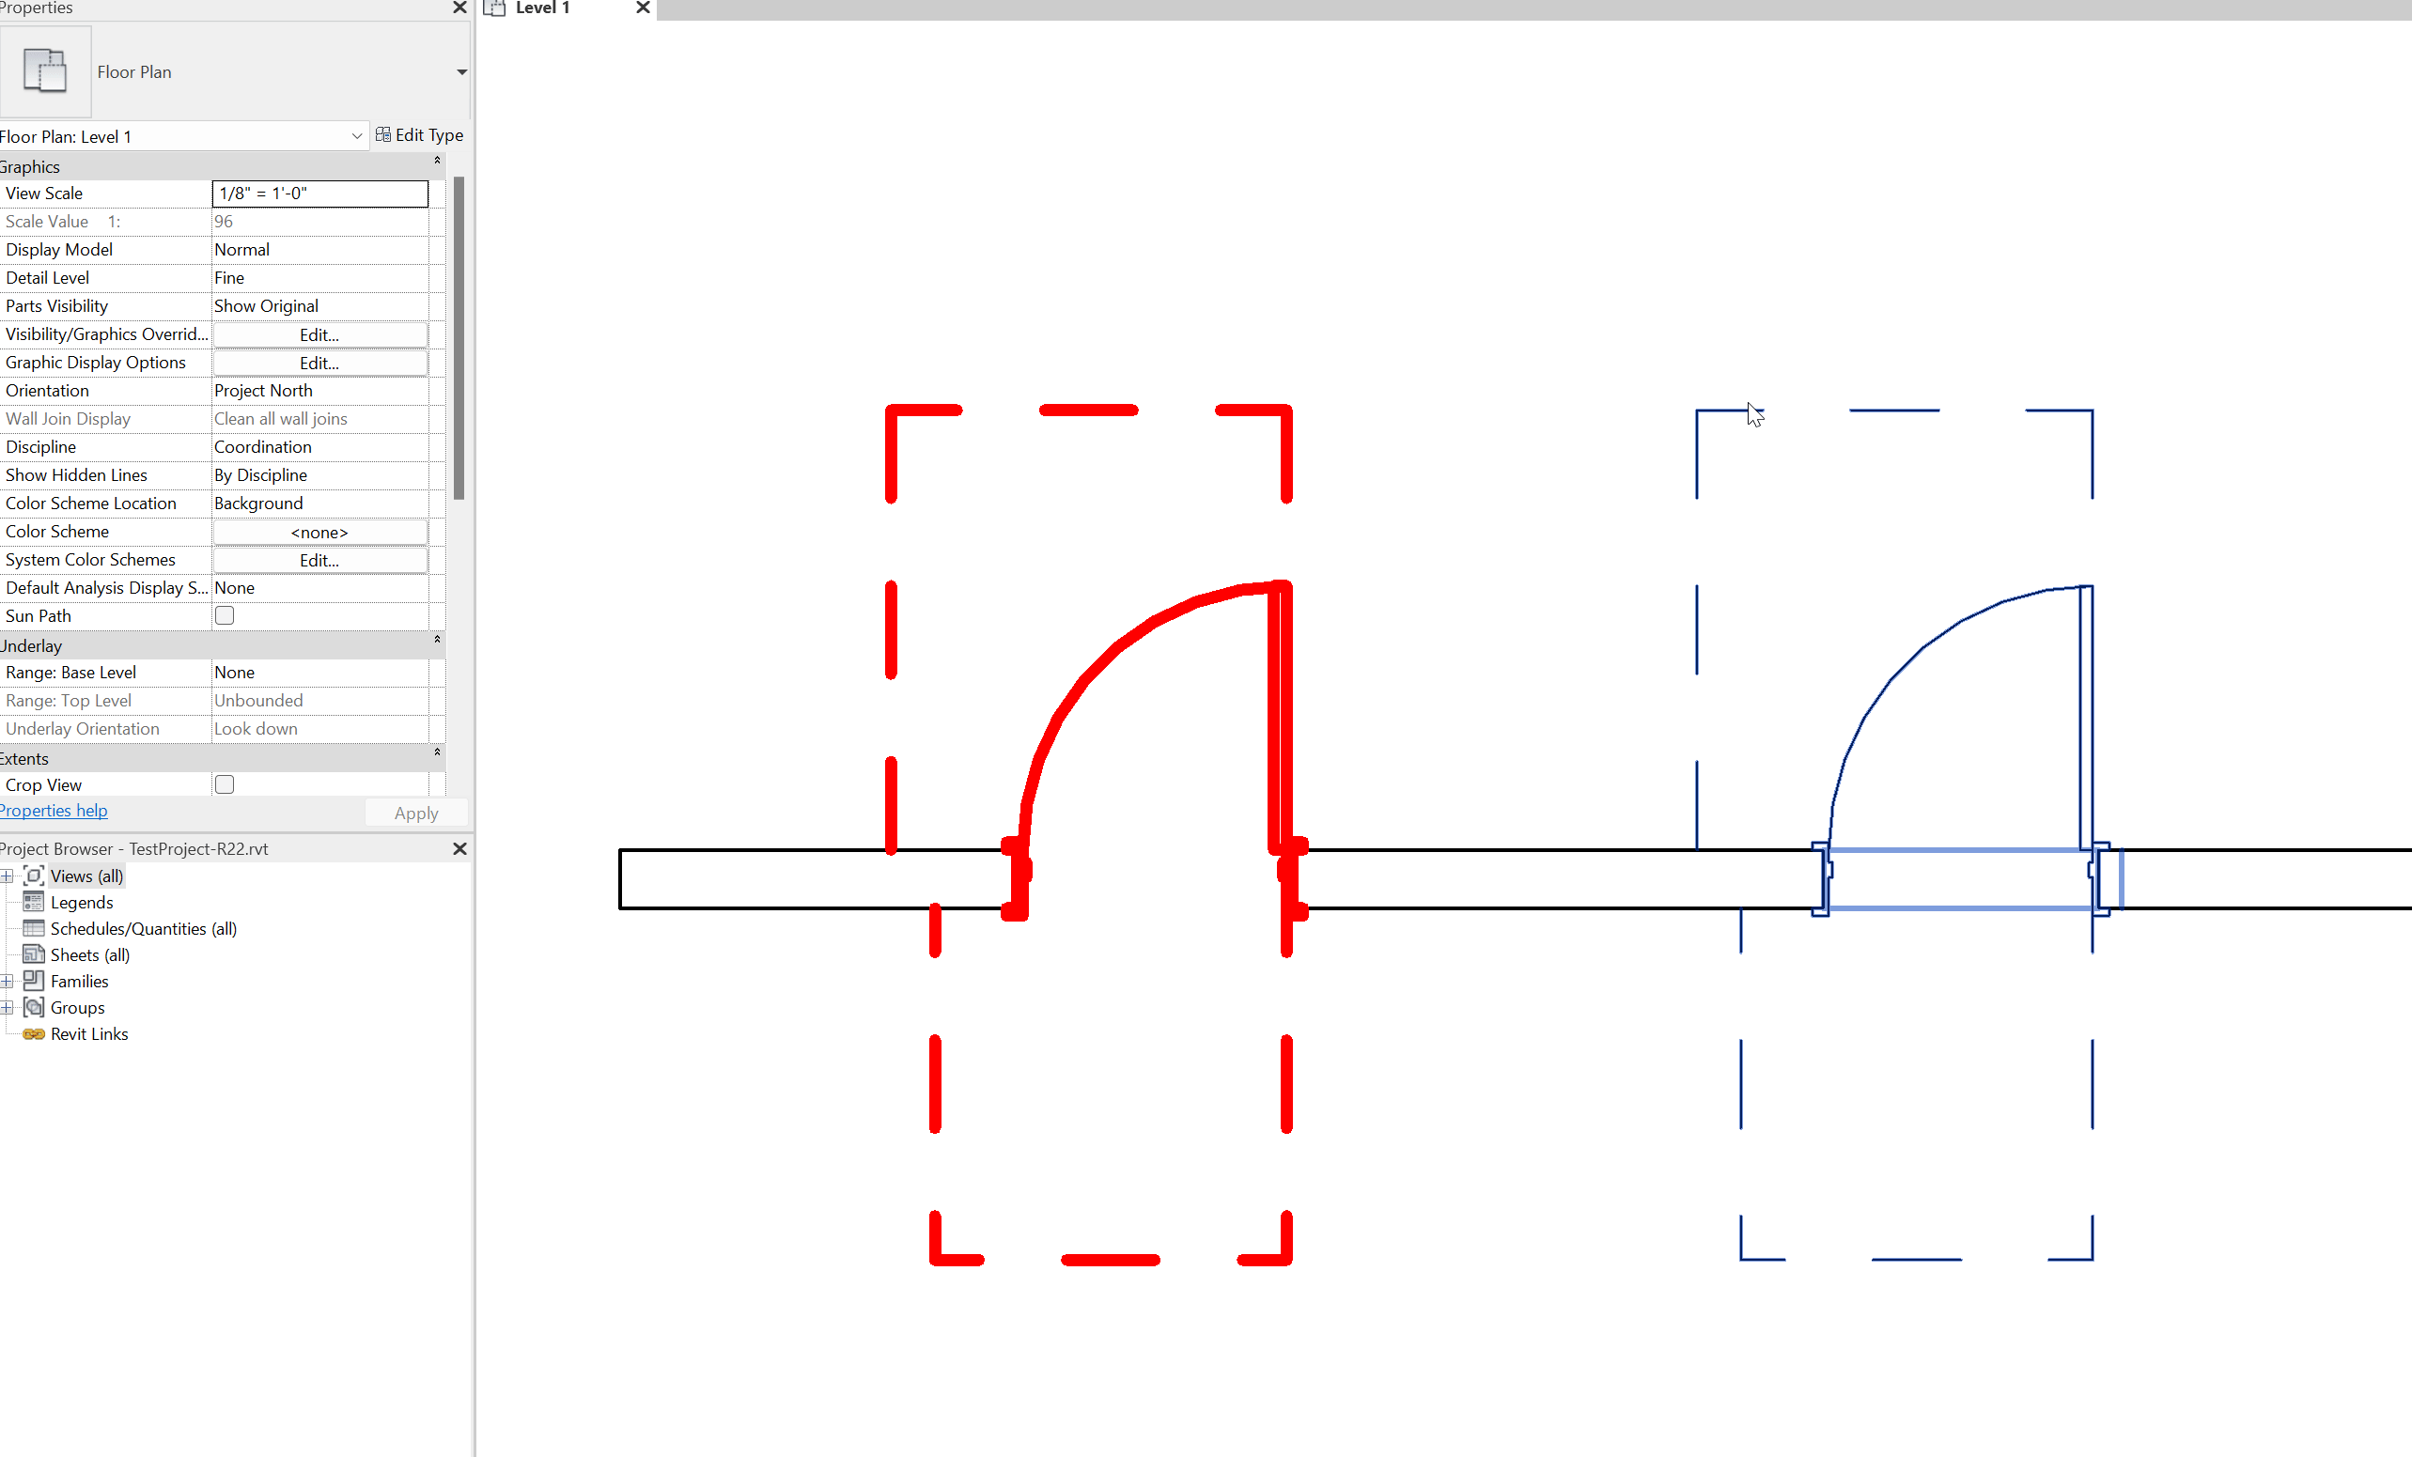Click the Floor Plan thumbnail icon in Properties
The height and width of the screenshot is (1457, 2412).
[43, 70]
